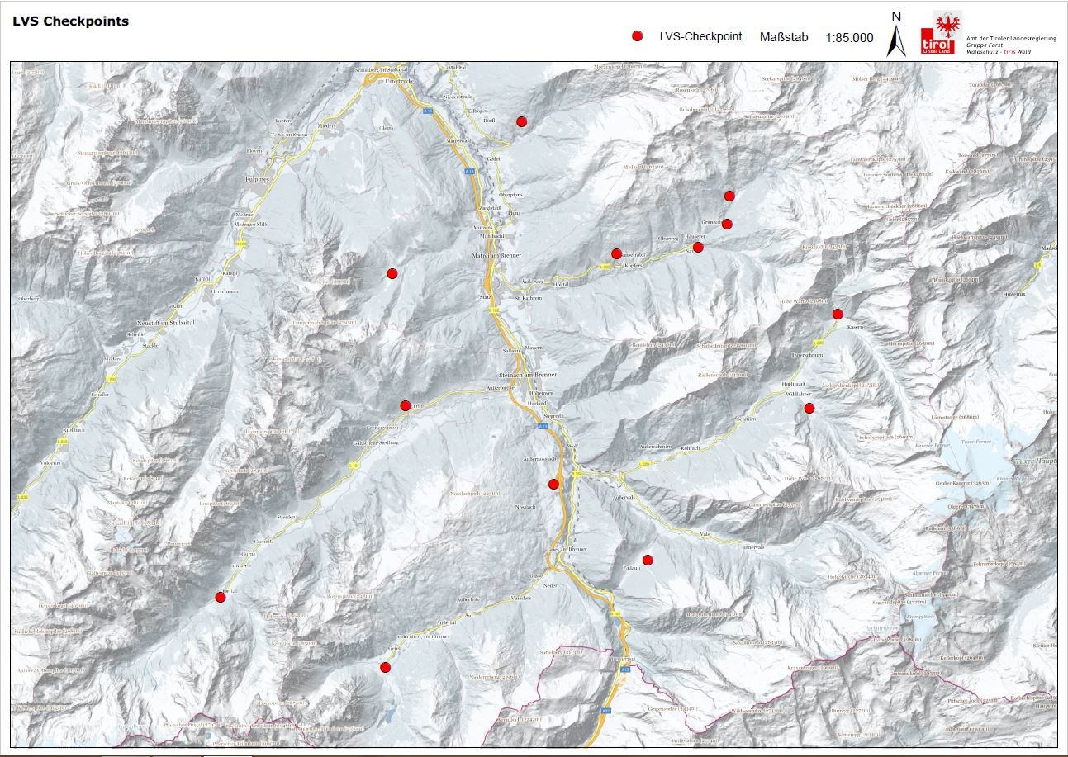Click the checkpoint marker at Kasern
This screenshot has height=757, width=1068.
(x=838, y=314)
